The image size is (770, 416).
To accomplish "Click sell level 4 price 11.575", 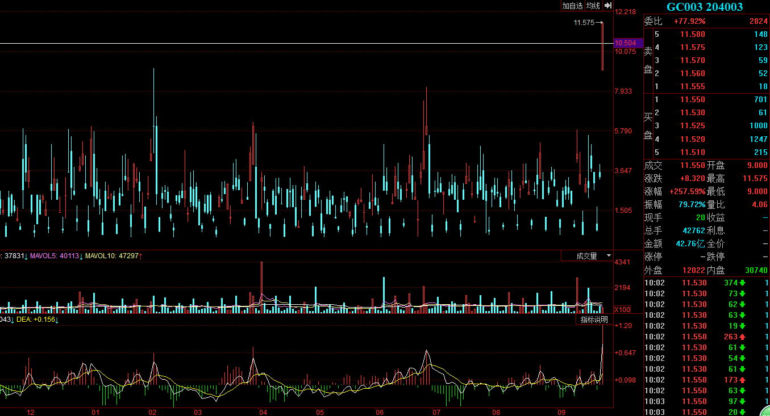I will 693,47.
